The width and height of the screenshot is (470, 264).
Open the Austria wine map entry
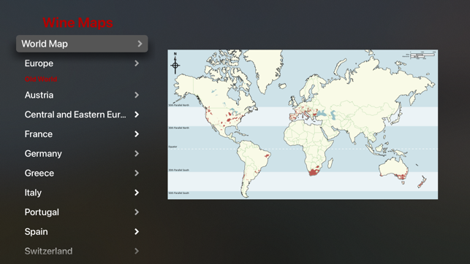(82, 95)
